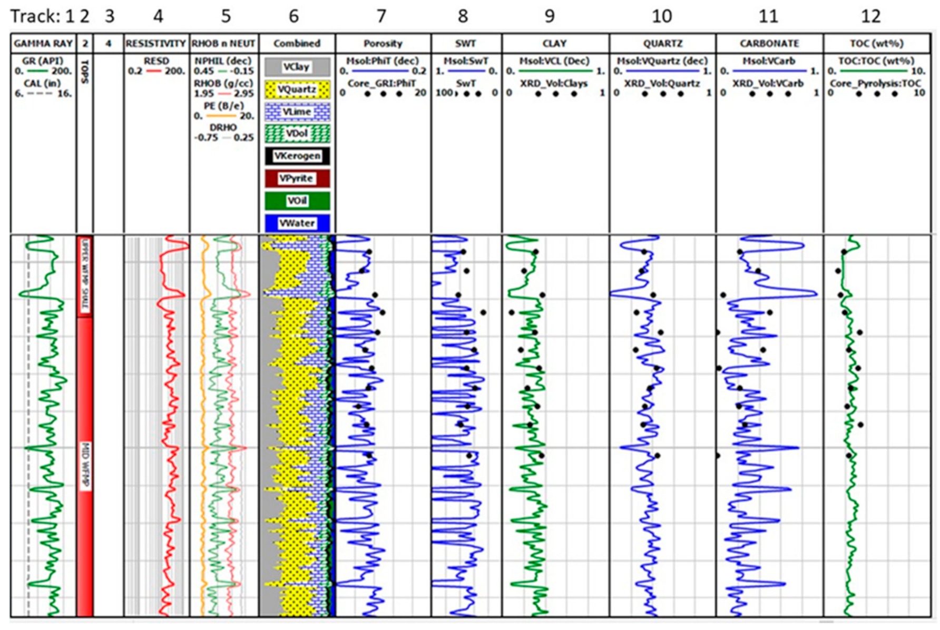Select the TOC (wt%) track header
940x630 pixels.
click(x=876, y=43)
